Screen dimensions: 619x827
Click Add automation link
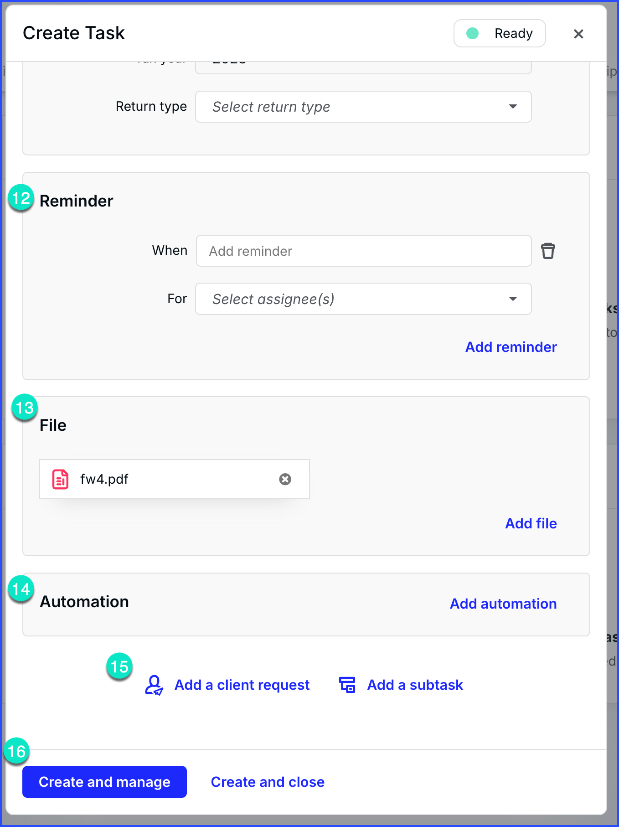(x=503, y=604)
